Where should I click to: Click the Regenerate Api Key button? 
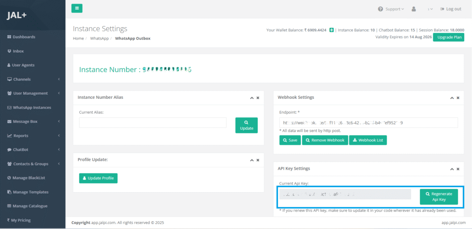coord(438,197)
